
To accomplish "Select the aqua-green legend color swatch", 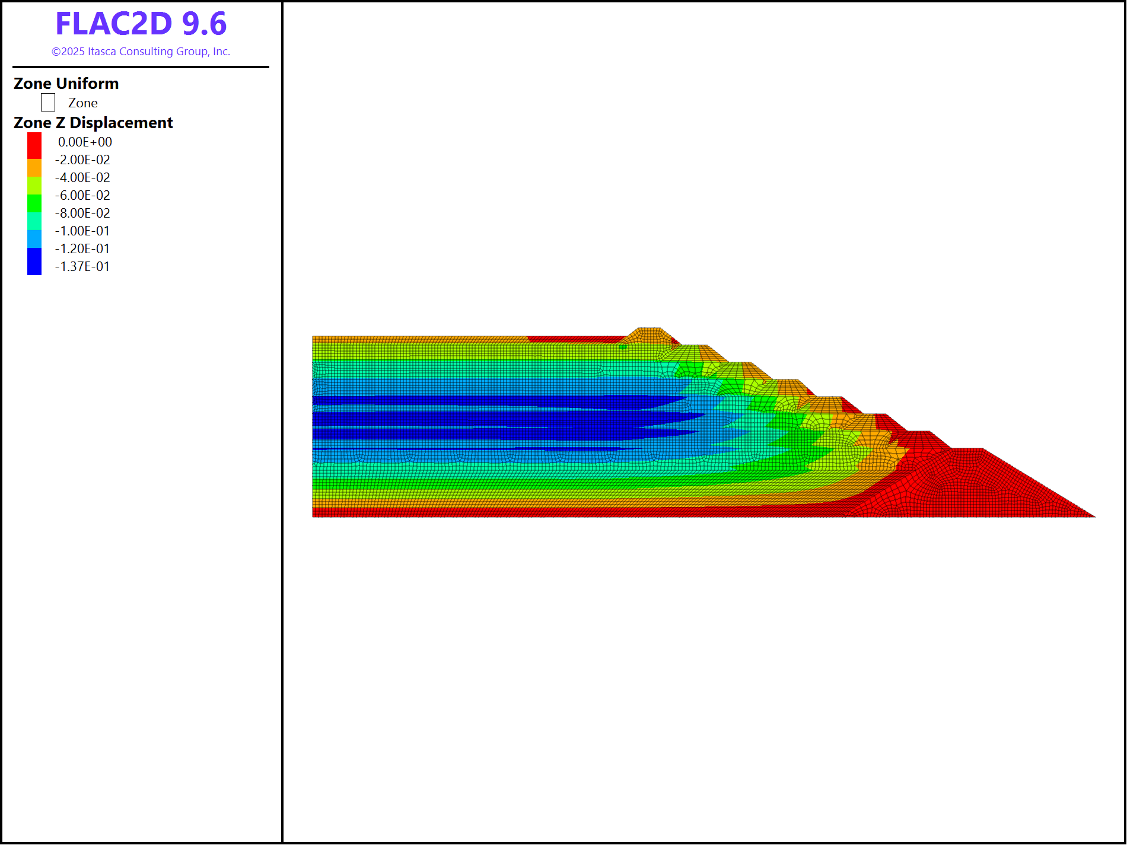I will (x=34, y=221).
